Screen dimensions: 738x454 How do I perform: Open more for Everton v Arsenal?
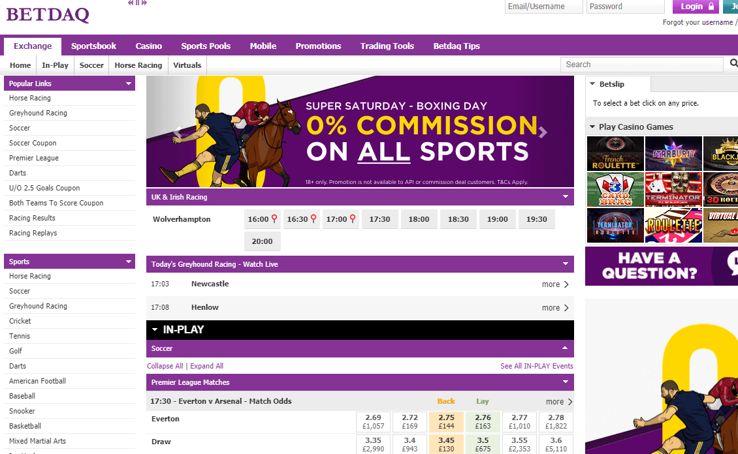pos(559,402)
